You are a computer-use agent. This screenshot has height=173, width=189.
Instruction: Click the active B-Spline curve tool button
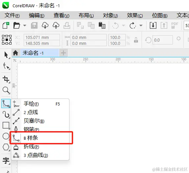pyautogui.click(x=6, y=103)
